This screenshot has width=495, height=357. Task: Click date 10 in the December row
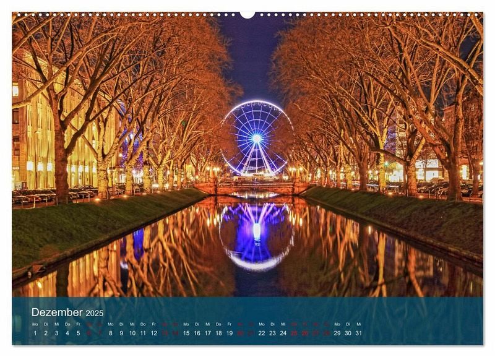pyautogui.click(x=132, y=333)
